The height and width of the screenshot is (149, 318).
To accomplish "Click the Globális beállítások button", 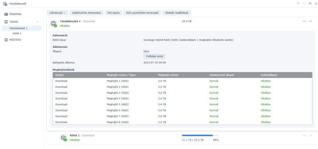I will 176,13.
